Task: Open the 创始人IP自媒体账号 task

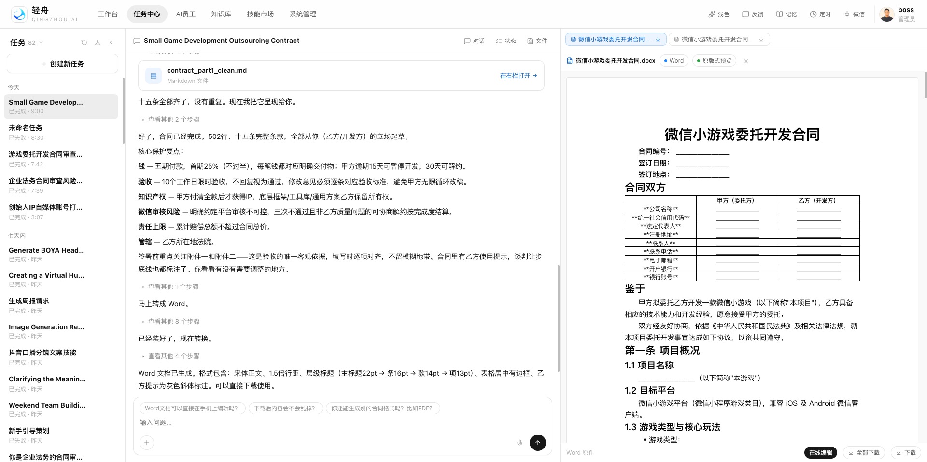Action: [x=61, y=212]
